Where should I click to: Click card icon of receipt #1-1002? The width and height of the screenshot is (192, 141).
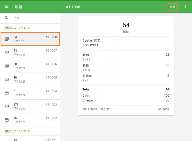point(7,120)
